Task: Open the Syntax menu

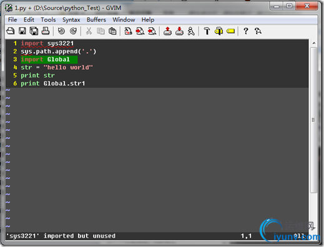Action: coord(71,20)
